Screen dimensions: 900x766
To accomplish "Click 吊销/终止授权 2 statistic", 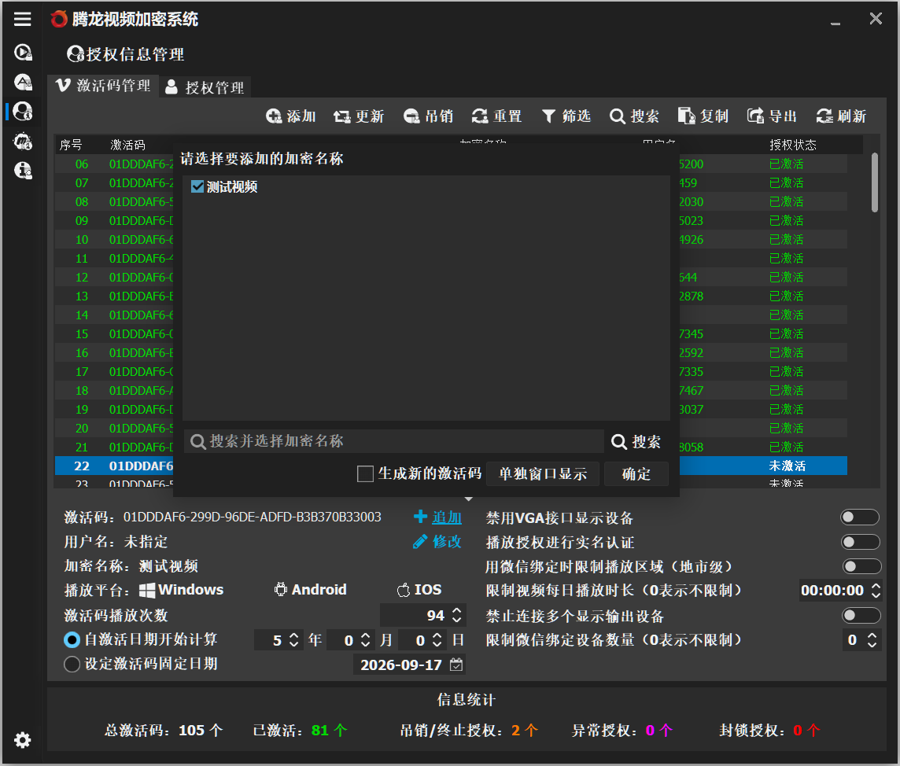I will (x=468, y=731).
